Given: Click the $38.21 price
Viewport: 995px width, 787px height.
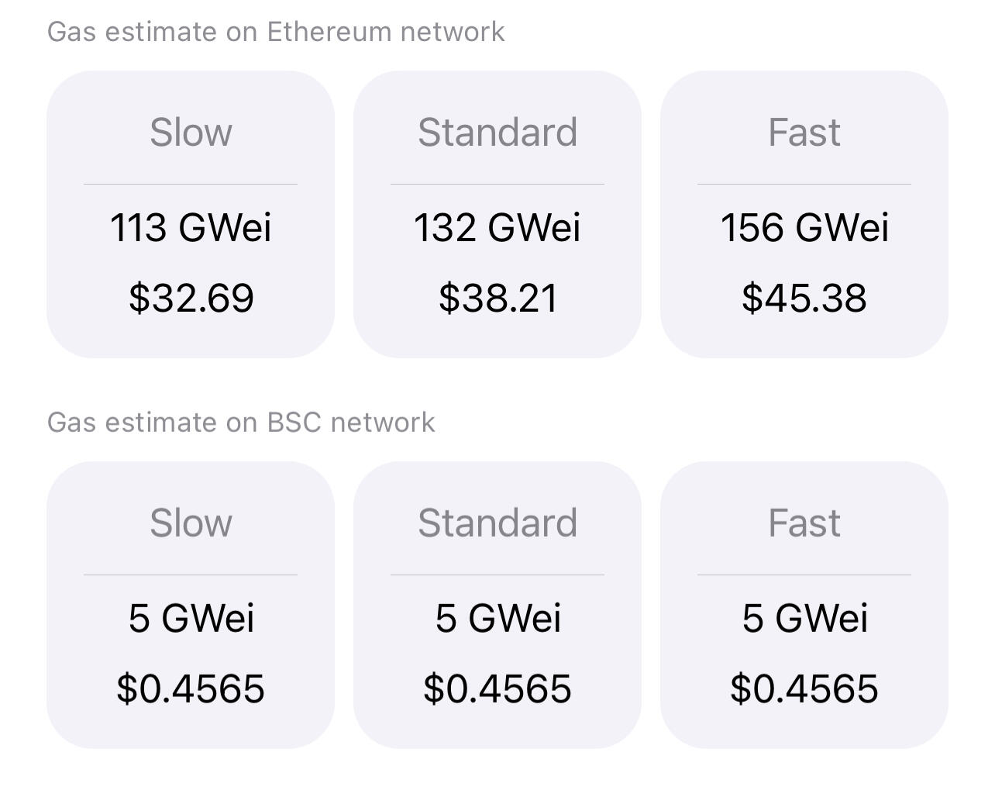Looking at the screenshot, I should (497, 299).
